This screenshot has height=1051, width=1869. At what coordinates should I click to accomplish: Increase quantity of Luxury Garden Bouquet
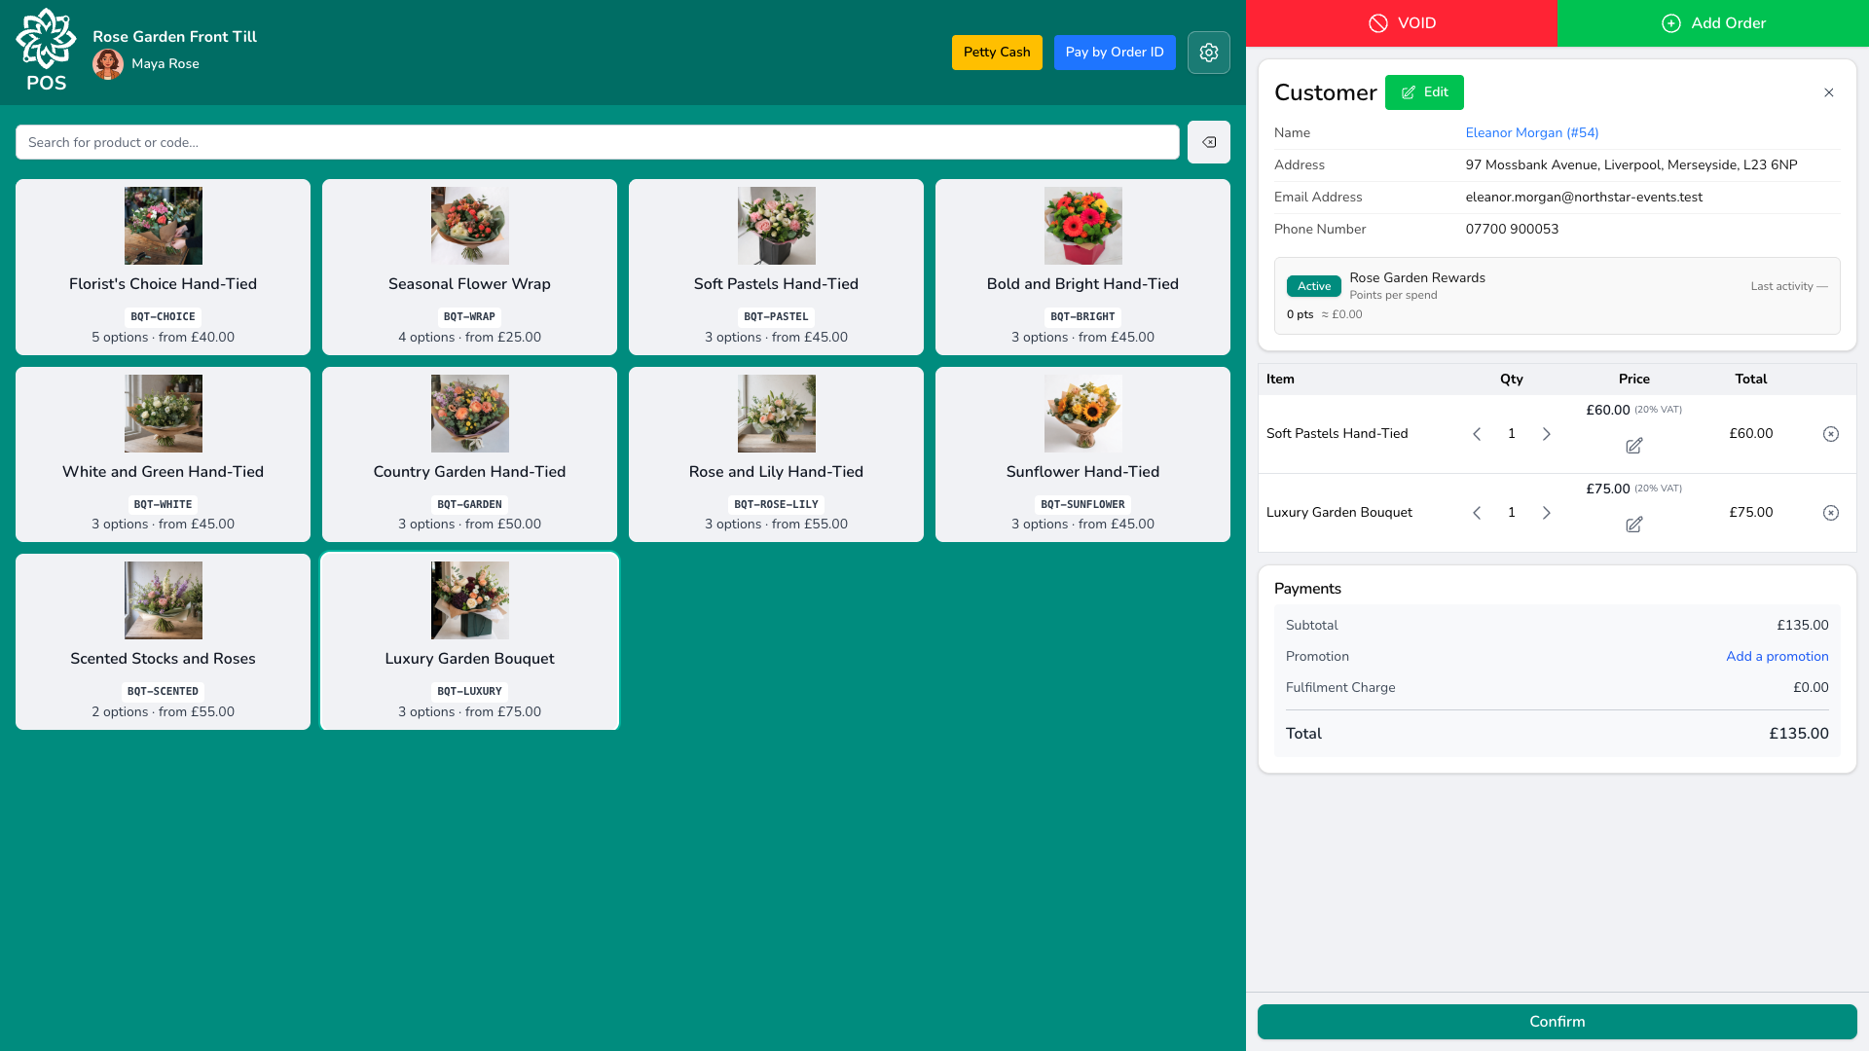1546,513
